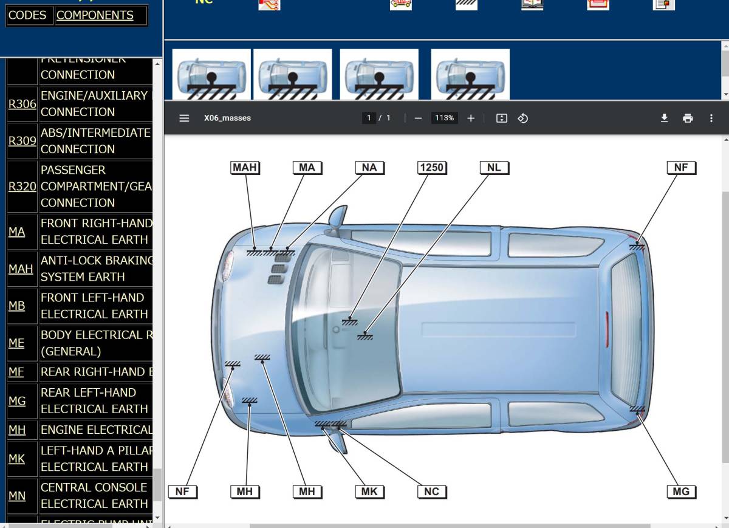This screenshot has width=729, height=528.
Task: Open the ME code link
Action: (16, 343)
